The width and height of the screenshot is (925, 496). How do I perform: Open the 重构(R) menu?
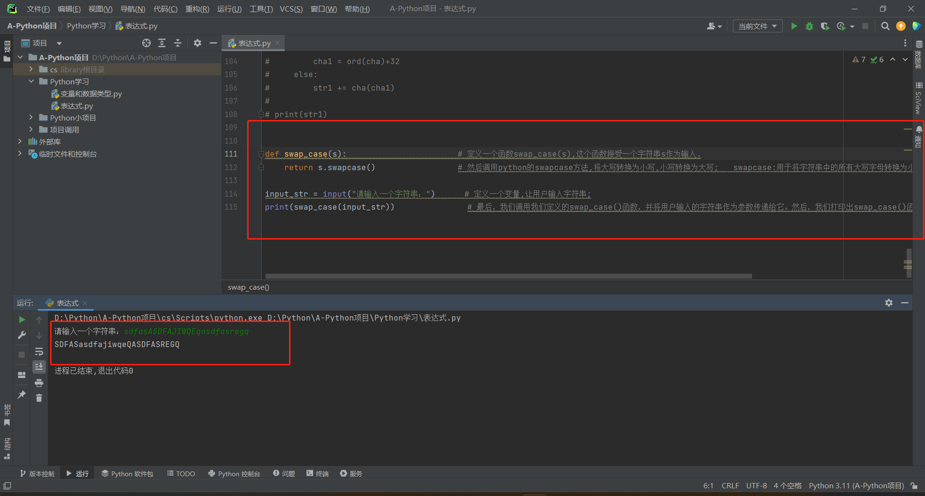(197, 9)
